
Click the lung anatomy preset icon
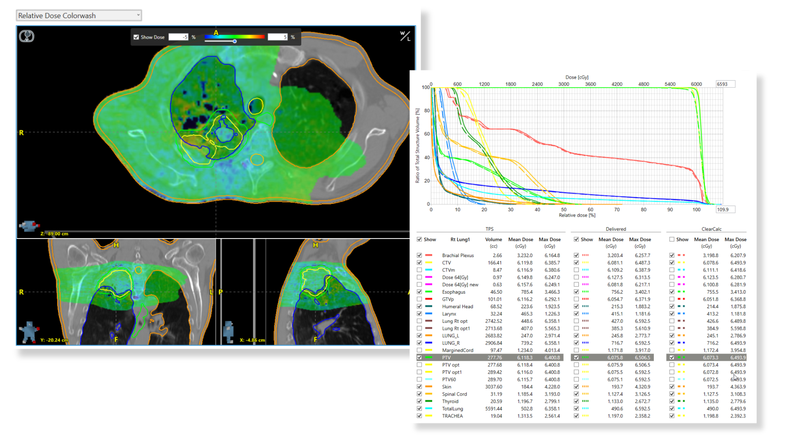[27, 36]
